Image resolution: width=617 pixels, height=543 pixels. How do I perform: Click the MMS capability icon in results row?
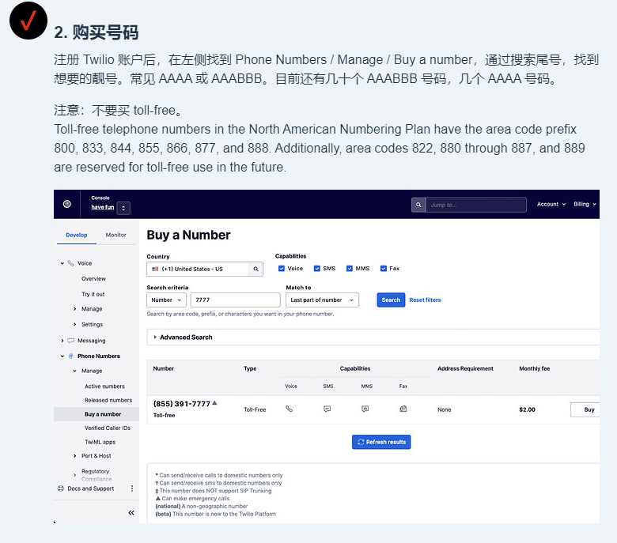point(365,409)
